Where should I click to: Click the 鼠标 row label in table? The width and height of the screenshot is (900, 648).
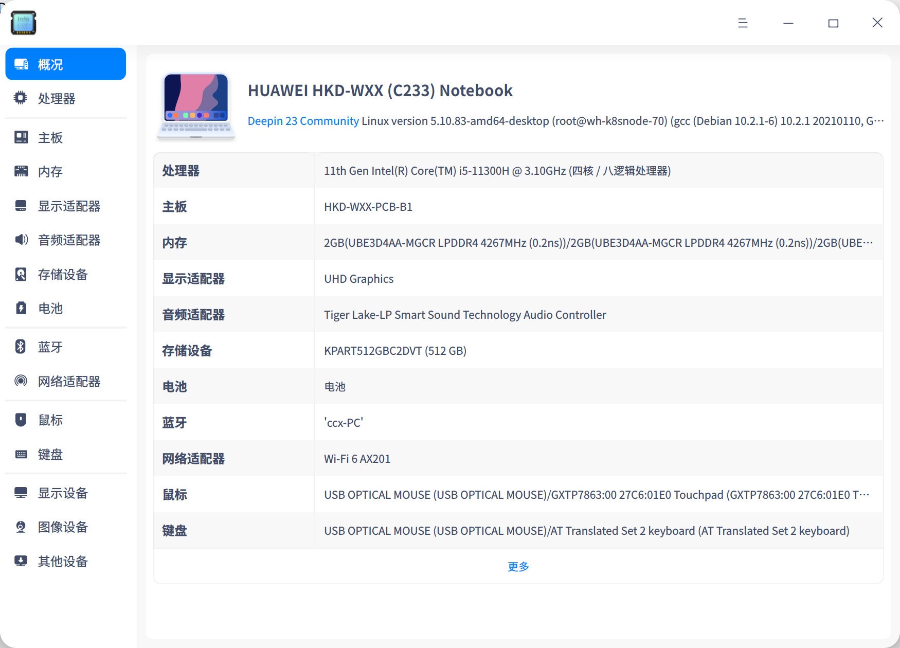click(175, 495)
